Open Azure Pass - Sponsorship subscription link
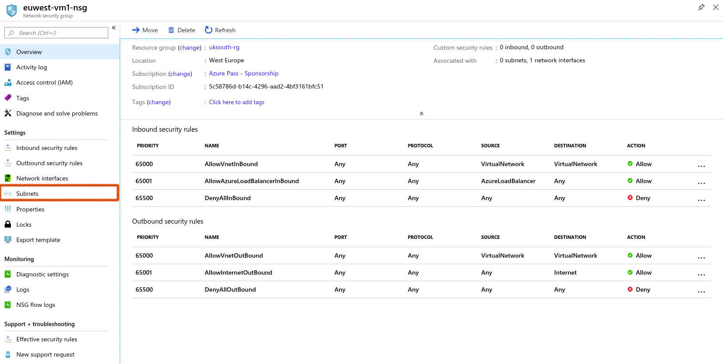Screen dimensions: 723x364 [x=244, y=73]
